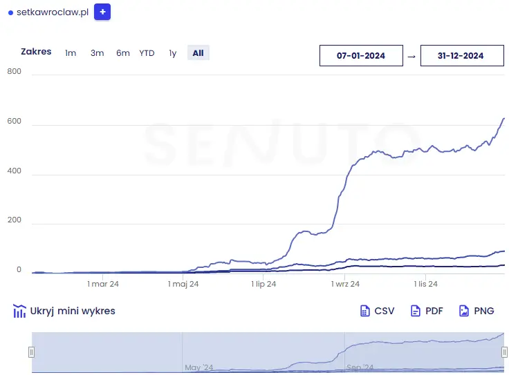
Task: Grab the left mini chart range handle
Action: [32, 352]
